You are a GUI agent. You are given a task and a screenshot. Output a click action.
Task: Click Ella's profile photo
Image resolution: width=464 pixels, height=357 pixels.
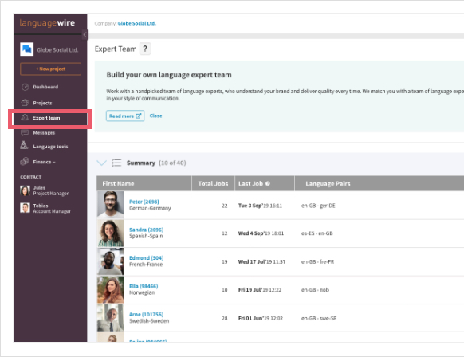pos(110,290)
